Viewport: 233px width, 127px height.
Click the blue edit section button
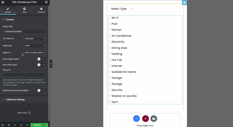[136, 119]
